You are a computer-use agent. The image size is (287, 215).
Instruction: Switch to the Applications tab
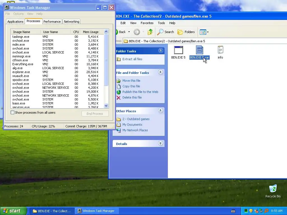point(15,22)
